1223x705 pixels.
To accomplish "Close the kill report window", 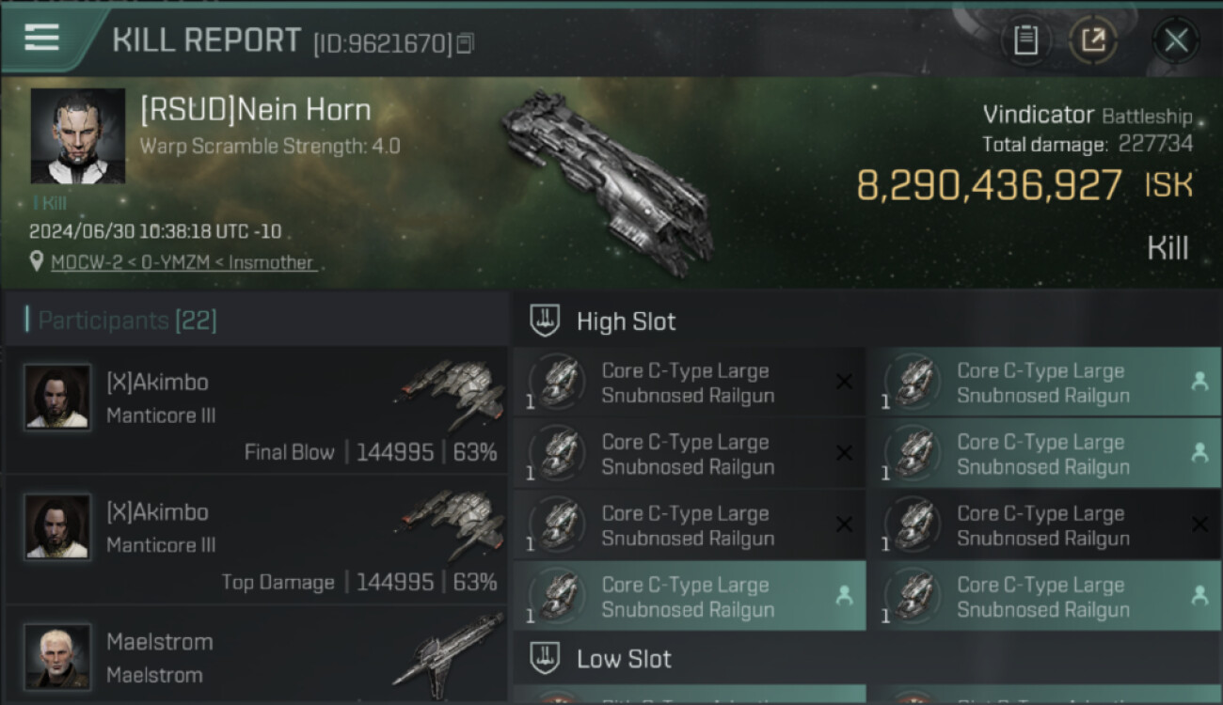I will 1176,40.
